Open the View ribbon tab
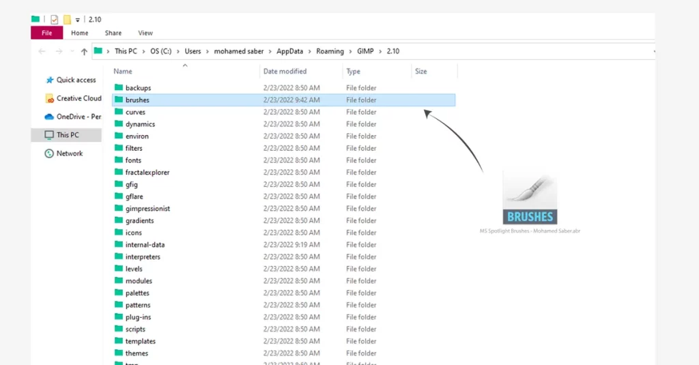Viewport: 699px width, 365px height. click(145, 33)
